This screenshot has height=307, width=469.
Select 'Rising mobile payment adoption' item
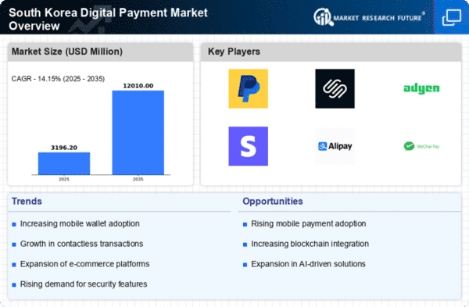click(309, 223)
